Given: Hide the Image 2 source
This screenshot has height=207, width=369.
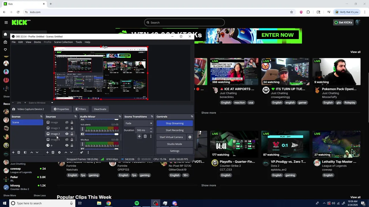Looking at the screenshot, I should coord(67,134).
